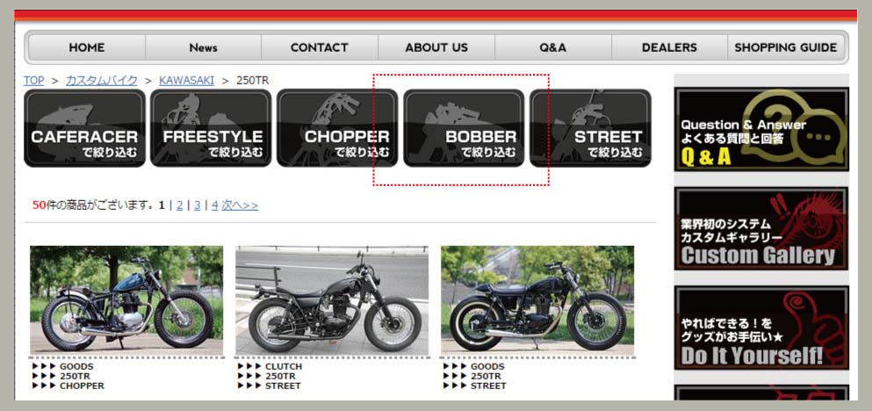The image size is (872, 411).
Task: Open the Do It Yourself banner
Action: 761,328
